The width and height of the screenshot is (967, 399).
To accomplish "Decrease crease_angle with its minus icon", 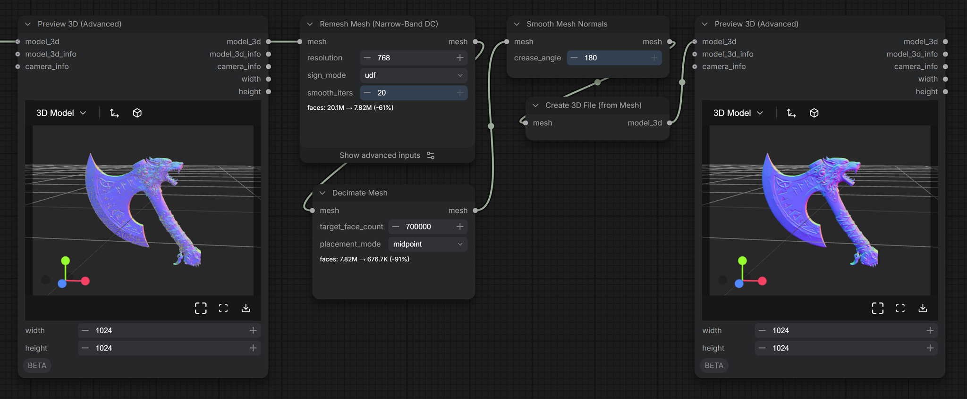I will click(x=574, y=58).
